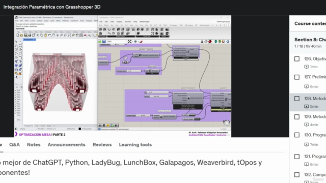This screenshot has height=183, width=326.
Task: Open dropdown arrow beside Grasshopper Zoom Extents
Action: point(132,42)
